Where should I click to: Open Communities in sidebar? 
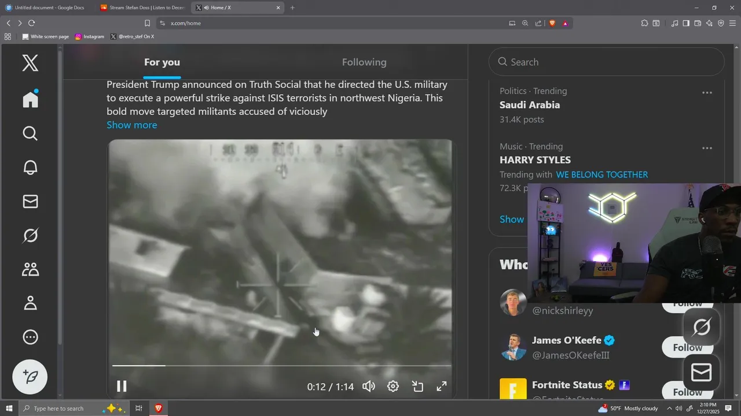(x=30, y=269)
